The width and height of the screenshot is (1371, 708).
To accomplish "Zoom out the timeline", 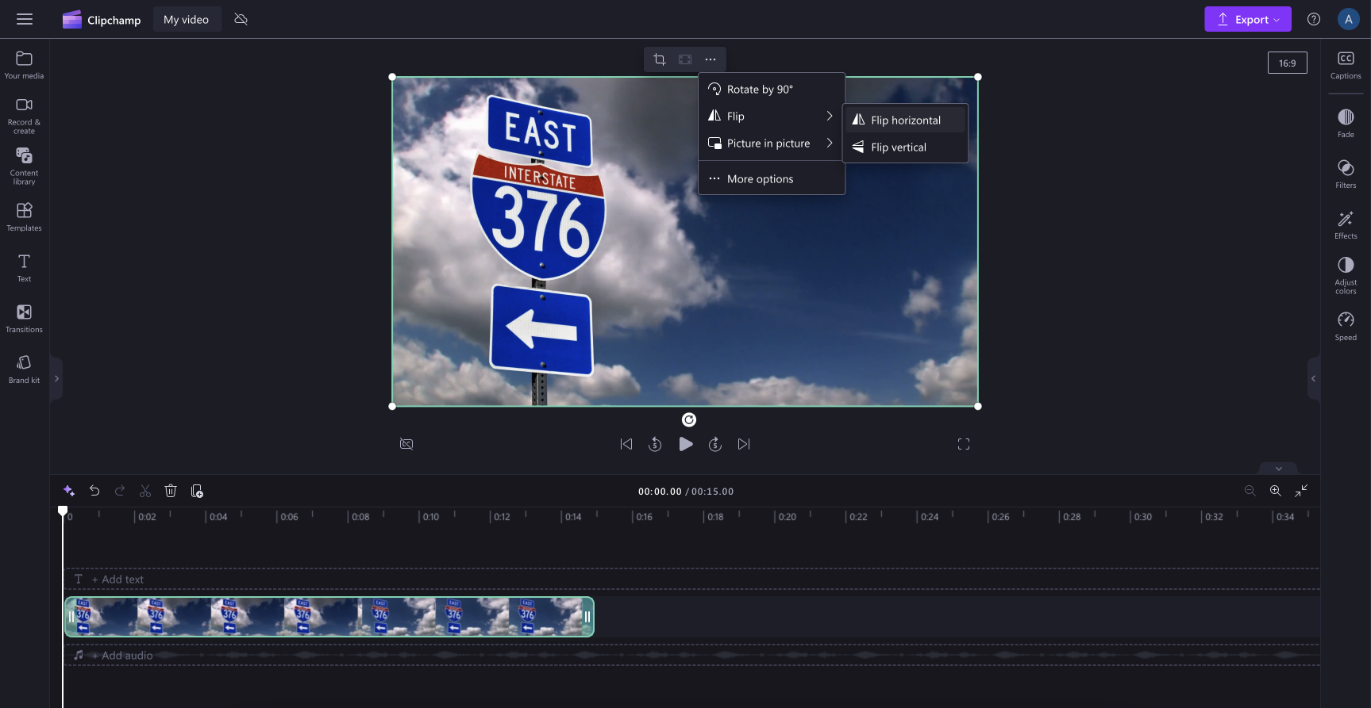I will (x=1250, y=491).
